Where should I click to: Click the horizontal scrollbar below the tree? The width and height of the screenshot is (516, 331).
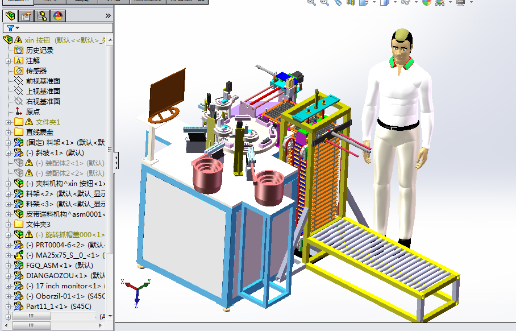[31, 325]
